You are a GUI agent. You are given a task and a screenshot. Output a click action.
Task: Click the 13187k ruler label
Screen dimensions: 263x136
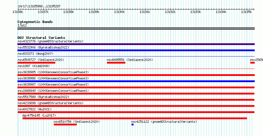coord(43,12)
